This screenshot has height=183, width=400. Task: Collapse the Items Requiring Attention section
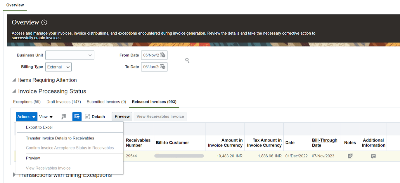coord(14,80)
